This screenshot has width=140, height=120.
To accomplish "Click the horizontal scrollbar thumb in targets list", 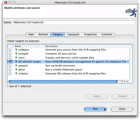I will tap(63, 81).
